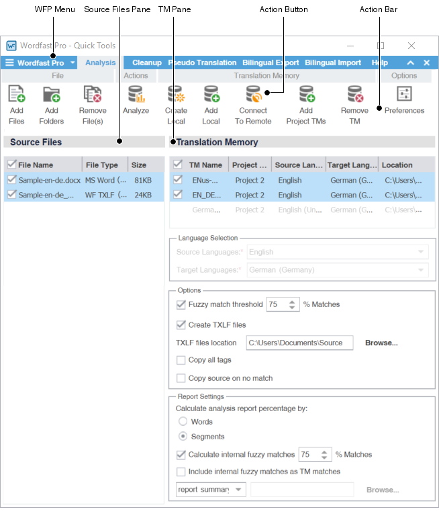Screen dimensions: 439x528
Task: Click the fuzzy match threshold spinner arrows
Action: pyautogui.click(x=292, y=304)
